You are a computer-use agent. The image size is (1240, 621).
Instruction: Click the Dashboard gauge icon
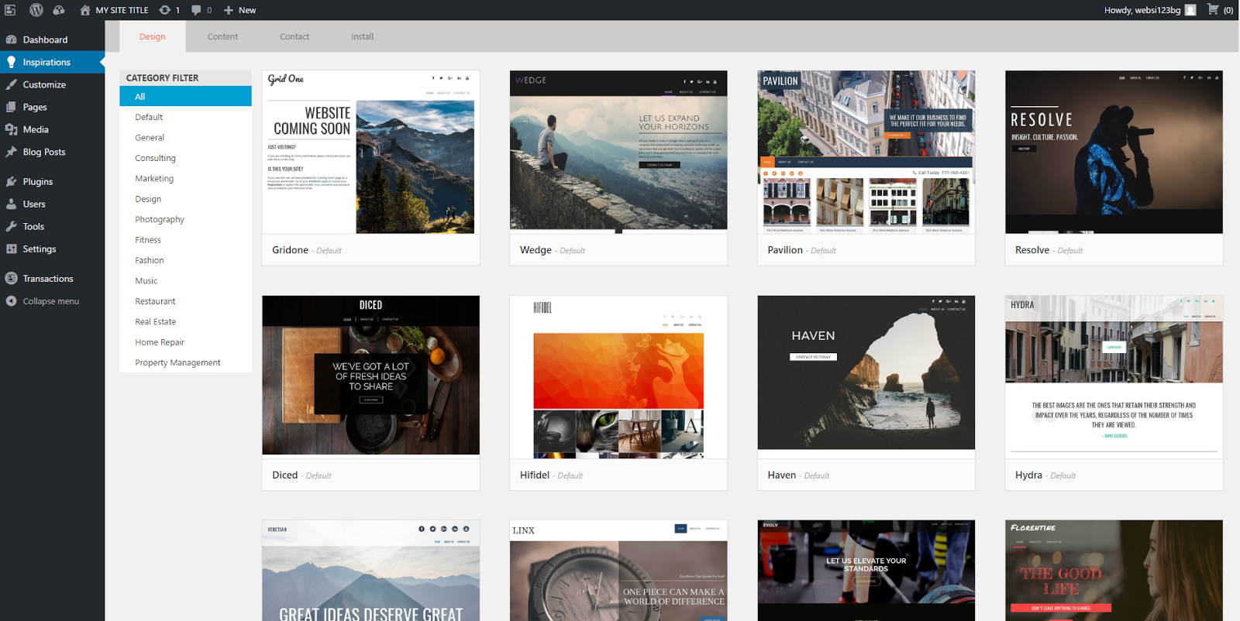click(12, 39)
